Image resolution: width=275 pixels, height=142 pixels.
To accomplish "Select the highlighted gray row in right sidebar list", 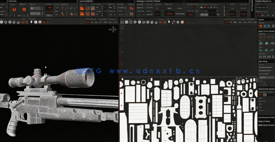I will 266,77.
